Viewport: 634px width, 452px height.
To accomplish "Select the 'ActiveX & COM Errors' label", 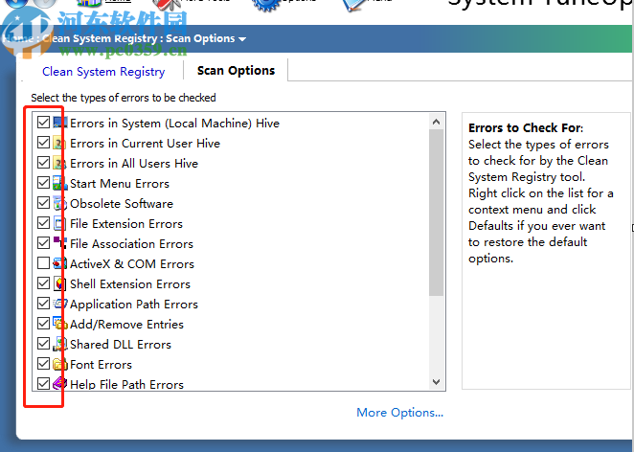I will [x=132, y=264].
